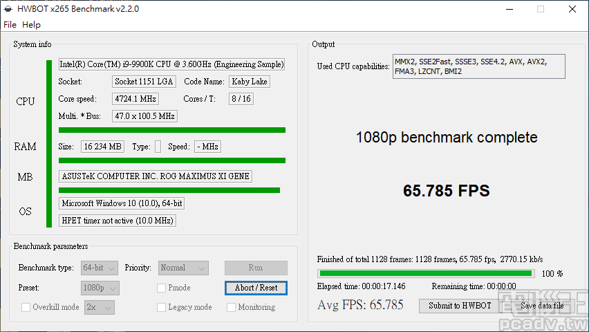
Task: Open the Overkill 2x multiplier dropdown
Action: tap(99, 308)
